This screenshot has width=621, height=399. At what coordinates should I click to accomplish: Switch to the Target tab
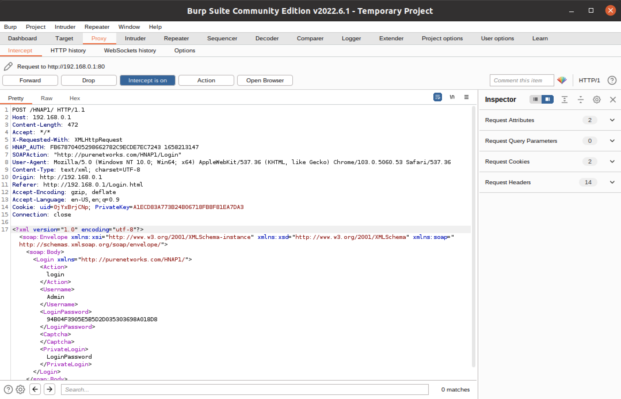pos(64,38)
